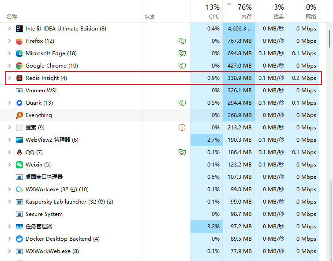Click Quark efficiency mode leaf icon
This screenshot has width=333, height=261.
click(182, 103)
